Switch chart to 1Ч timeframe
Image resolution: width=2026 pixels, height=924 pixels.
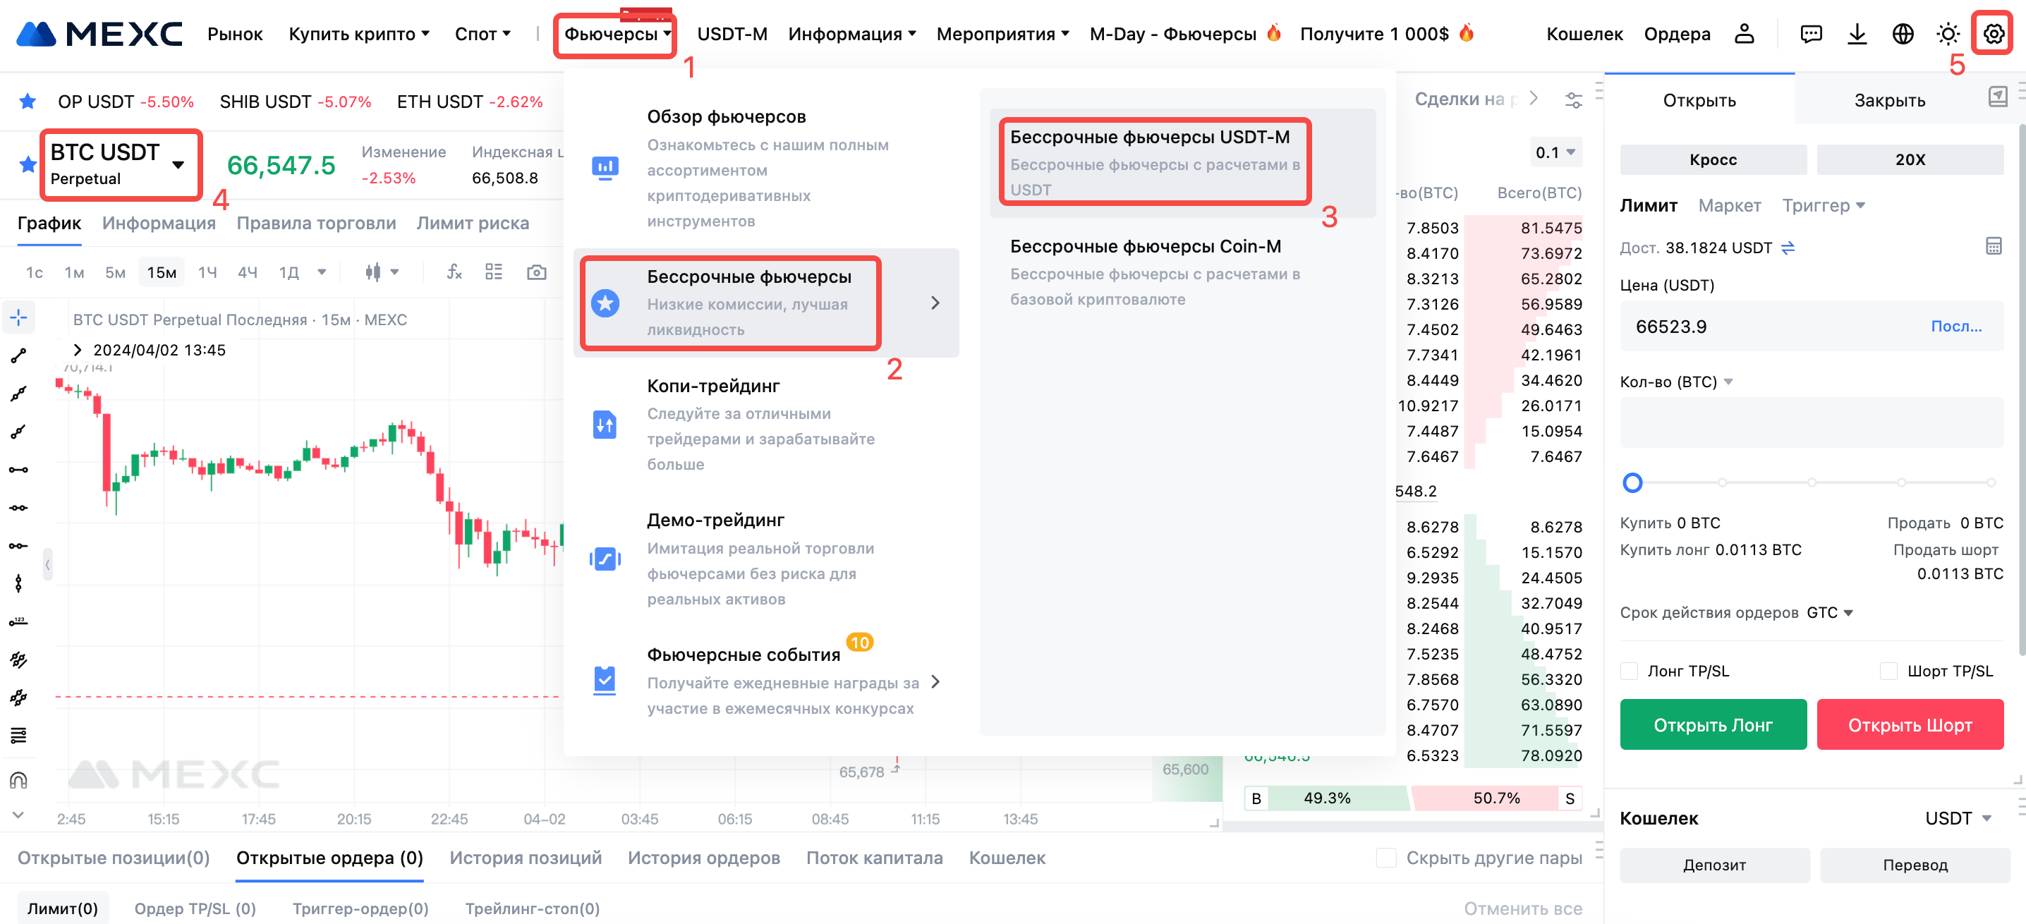pos(207,272)
